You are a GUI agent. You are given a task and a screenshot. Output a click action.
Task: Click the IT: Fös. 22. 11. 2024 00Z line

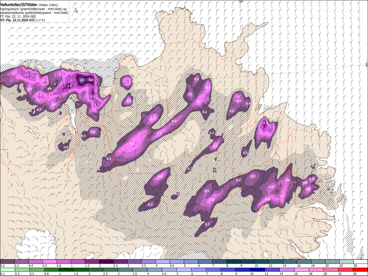coord(18,16)
